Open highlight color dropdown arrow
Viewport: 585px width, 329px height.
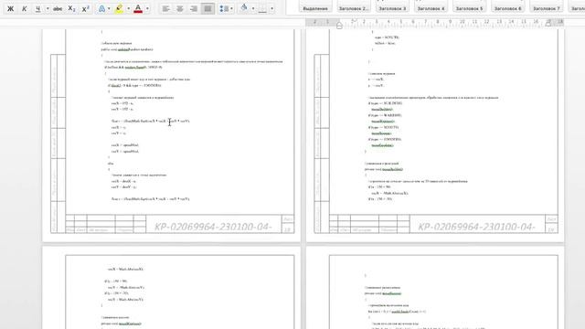point(128,8)
